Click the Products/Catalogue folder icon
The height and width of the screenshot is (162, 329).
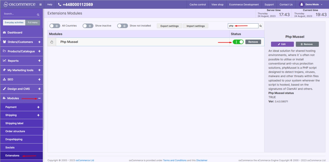click(4, 51)
